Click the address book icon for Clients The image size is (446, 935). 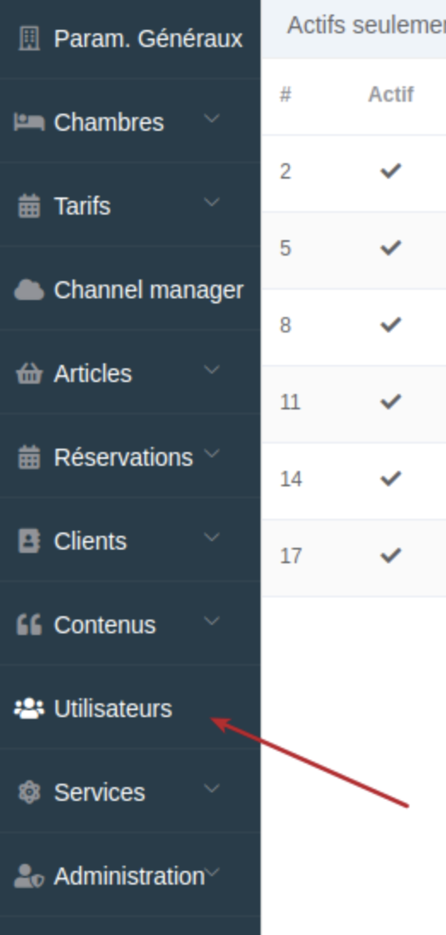pyautogui.click(x=29, y=542)
